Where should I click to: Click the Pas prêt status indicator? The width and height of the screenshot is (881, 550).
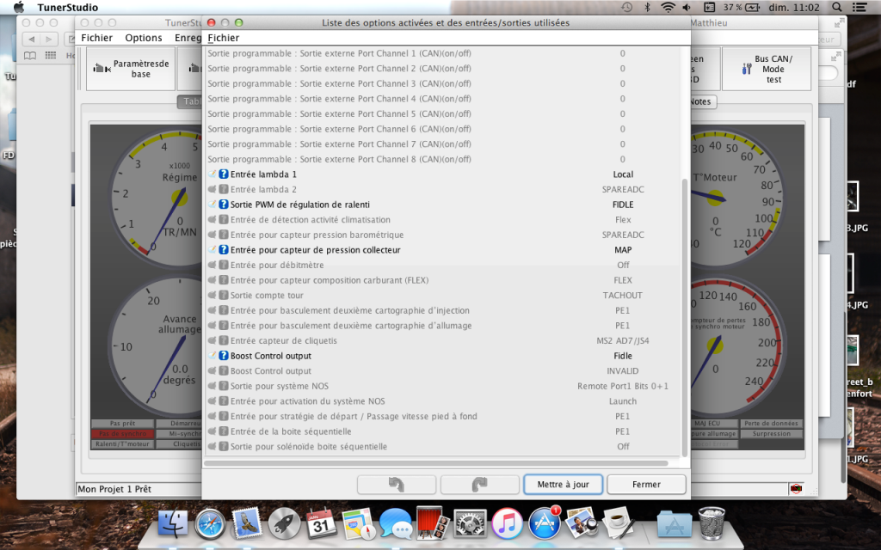(122, 423)
